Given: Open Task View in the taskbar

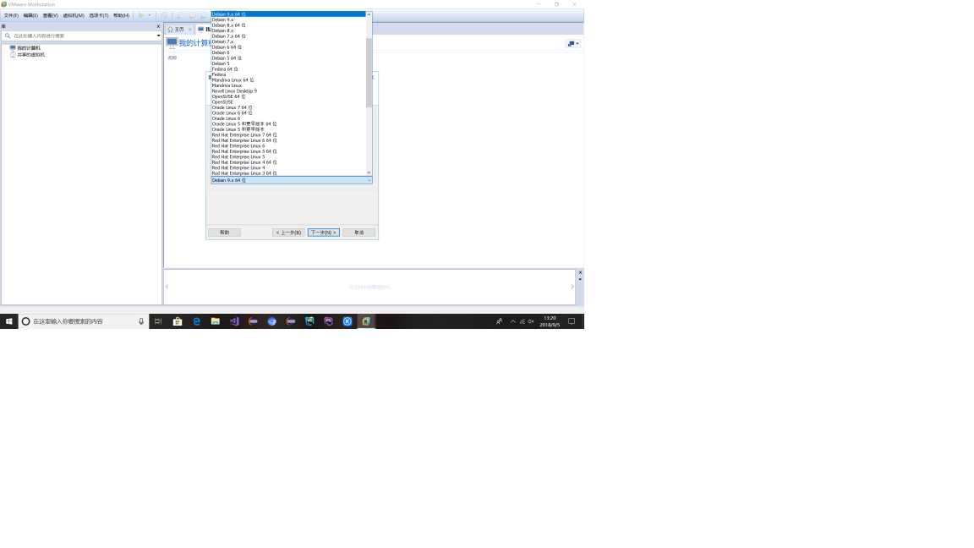Looking at the screenshot, I should point(158,321).
